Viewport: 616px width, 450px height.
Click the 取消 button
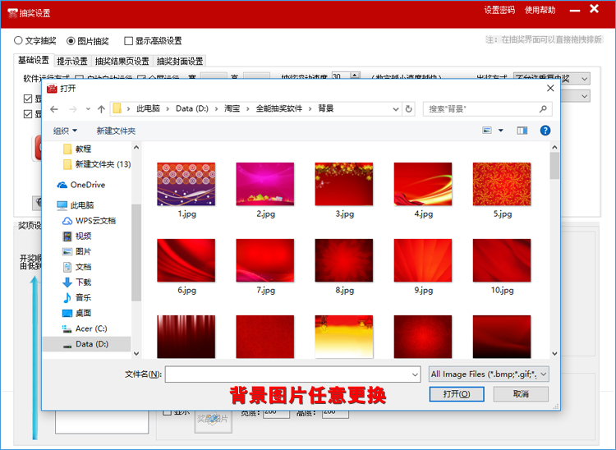pyautogui.click(x=521, y=394)
